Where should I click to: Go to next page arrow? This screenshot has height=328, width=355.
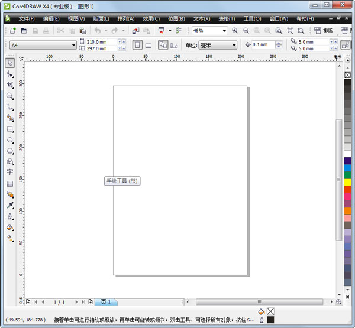coord(76,302)
